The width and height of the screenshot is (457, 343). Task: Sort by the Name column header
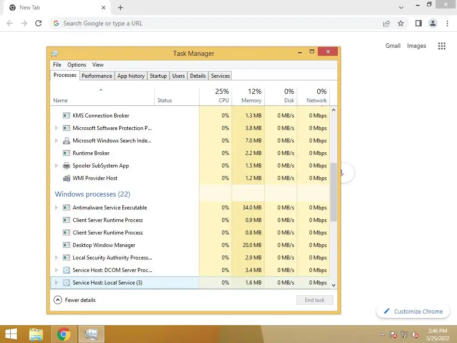(x=103, y=96)
